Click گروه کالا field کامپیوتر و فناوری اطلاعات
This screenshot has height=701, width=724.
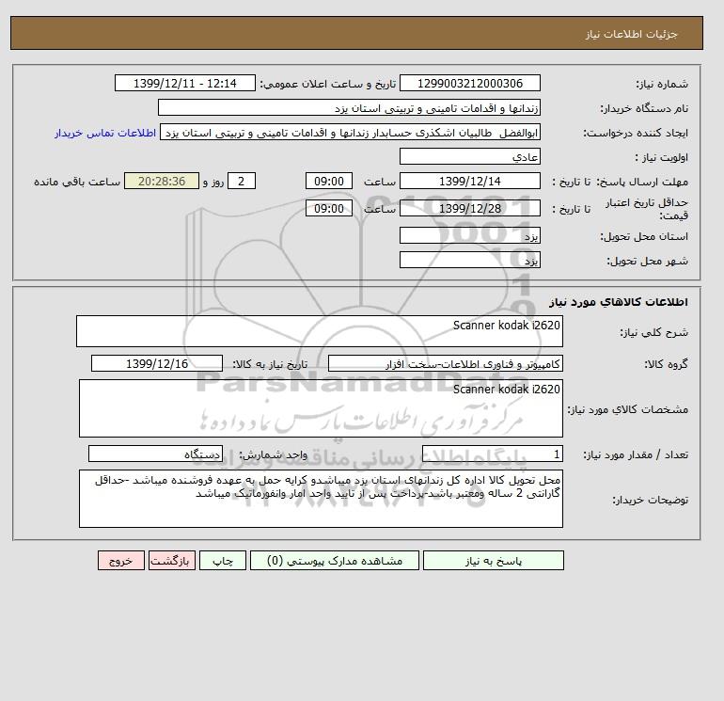pos(445,363)
